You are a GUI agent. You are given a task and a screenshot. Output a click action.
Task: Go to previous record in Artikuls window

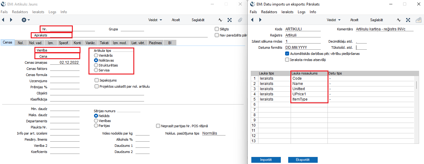click(3, 20)
